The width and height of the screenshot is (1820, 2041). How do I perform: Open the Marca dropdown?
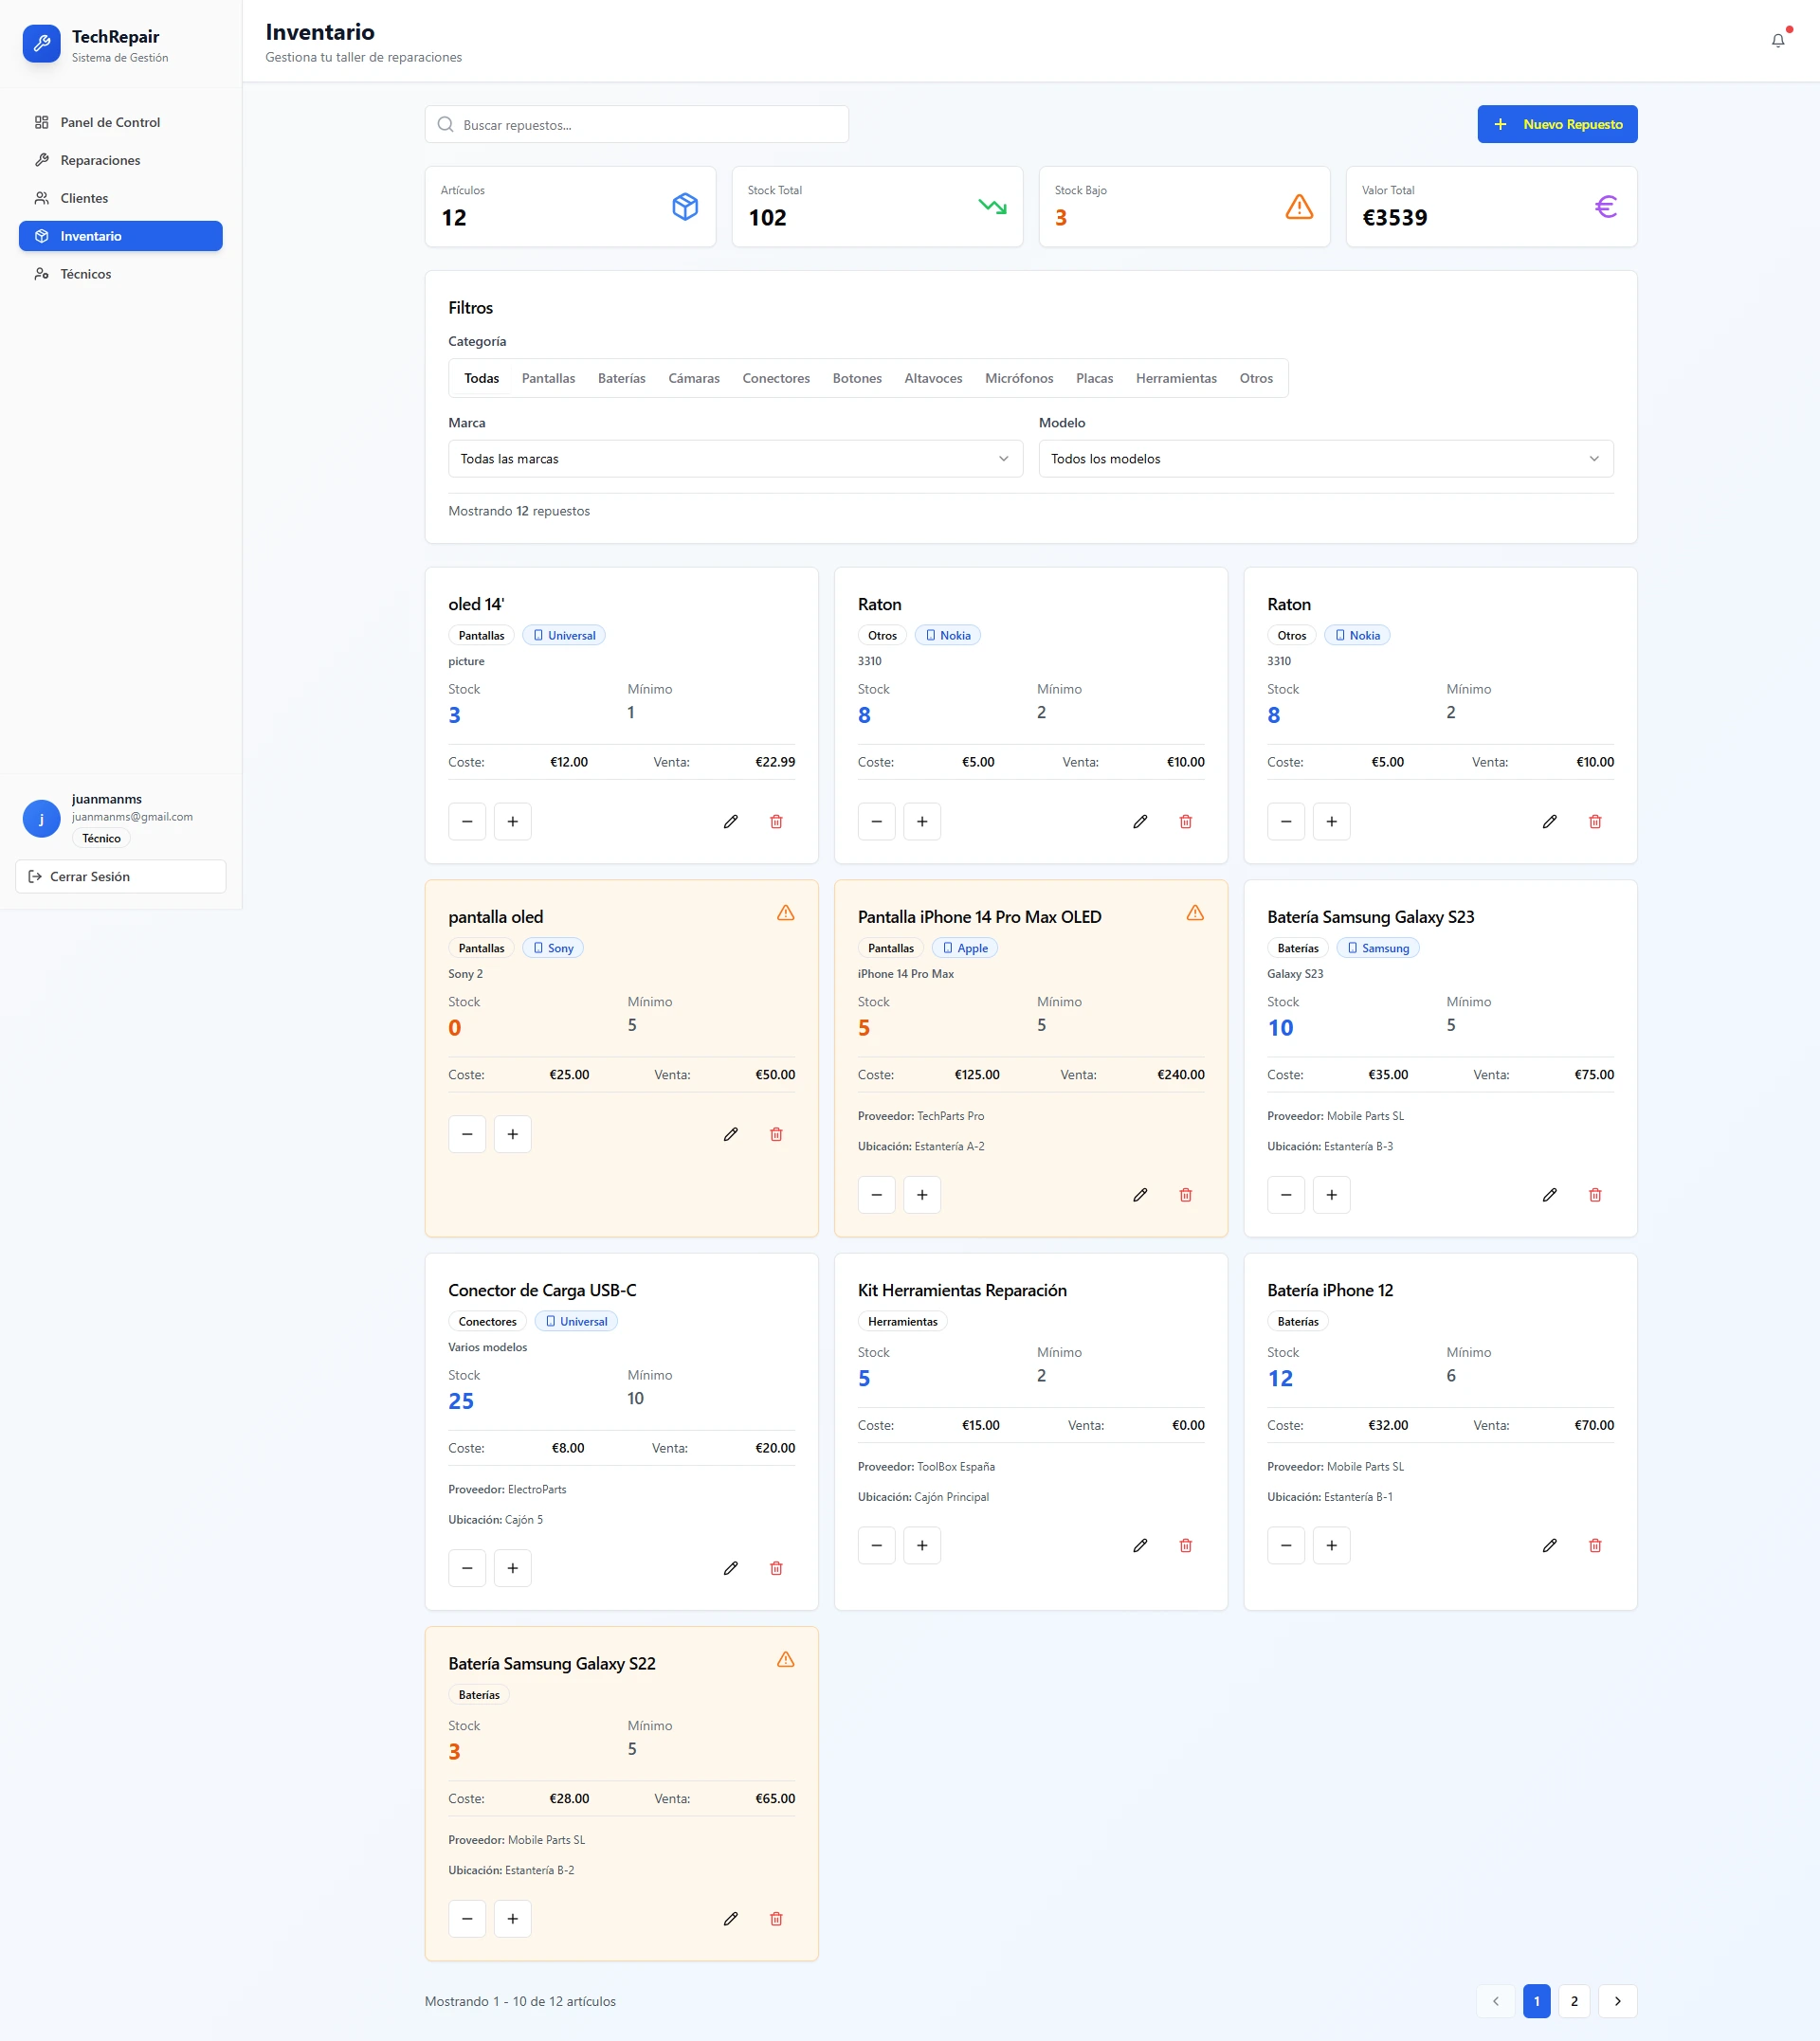[735, 459]
